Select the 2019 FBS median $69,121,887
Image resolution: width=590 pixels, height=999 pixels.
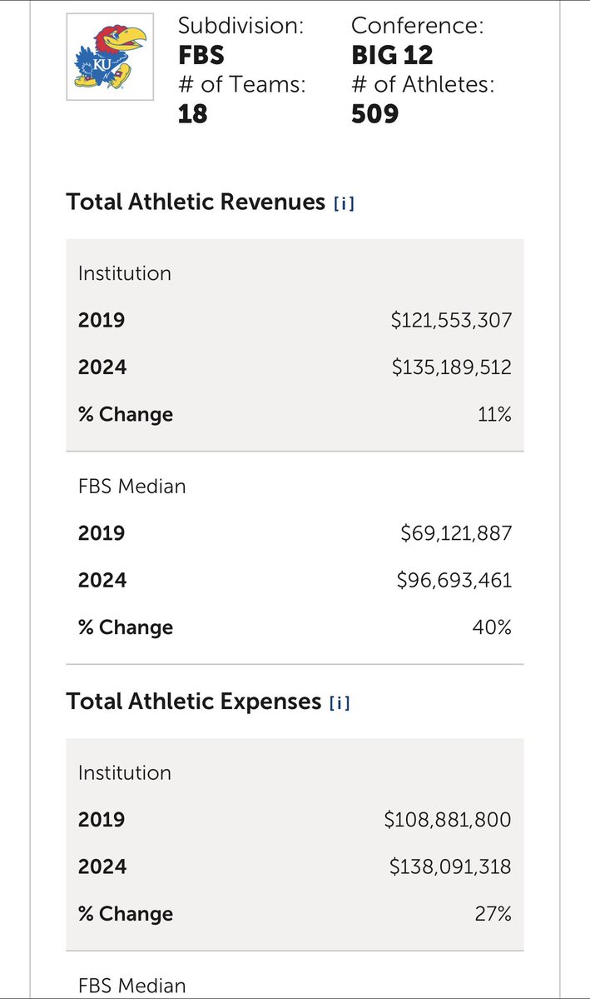pos(456,532)
